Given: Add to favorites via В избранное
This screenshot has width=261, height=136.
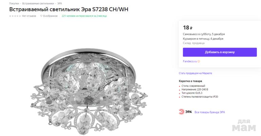Looking at the screenshot, I should tap(49, 16).
